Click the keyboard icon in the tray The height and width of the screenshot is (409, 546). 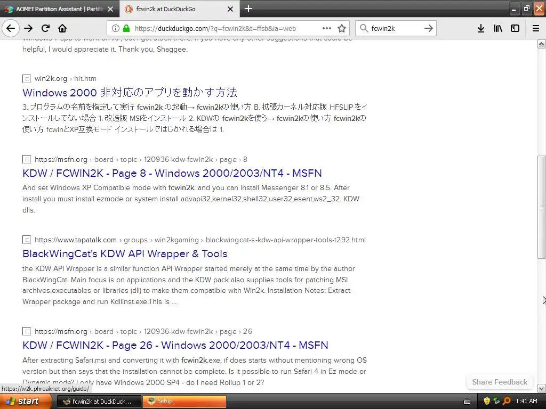[x=467, y=402]
